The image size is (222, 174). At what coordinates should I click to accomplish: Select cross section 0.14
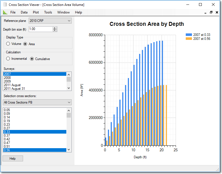tap(35, 117)
